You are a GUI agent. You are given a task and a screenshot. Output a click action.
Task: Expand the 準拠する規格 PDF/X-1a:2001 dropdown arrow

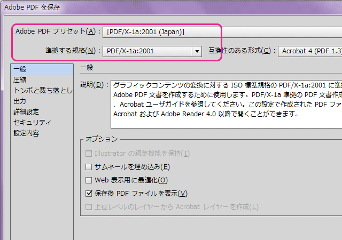197,51
